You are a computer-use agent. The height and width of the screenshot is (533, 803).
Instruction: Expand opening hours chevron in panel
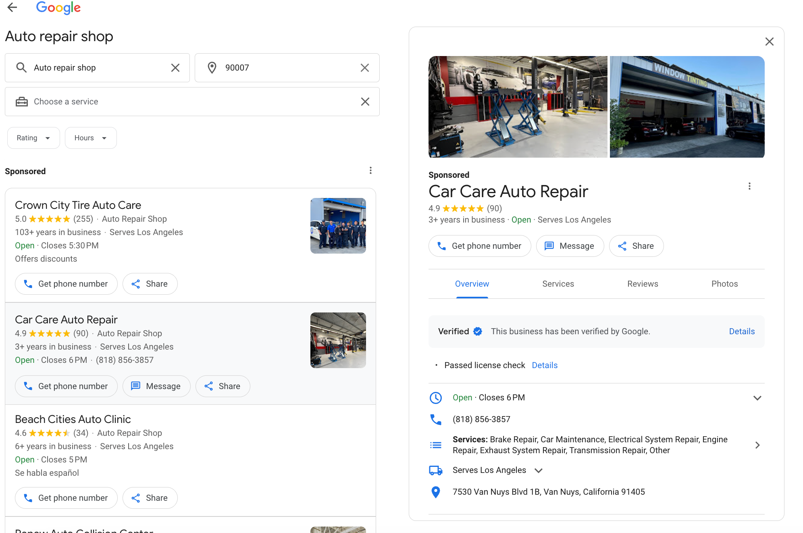tap(757, 398)
